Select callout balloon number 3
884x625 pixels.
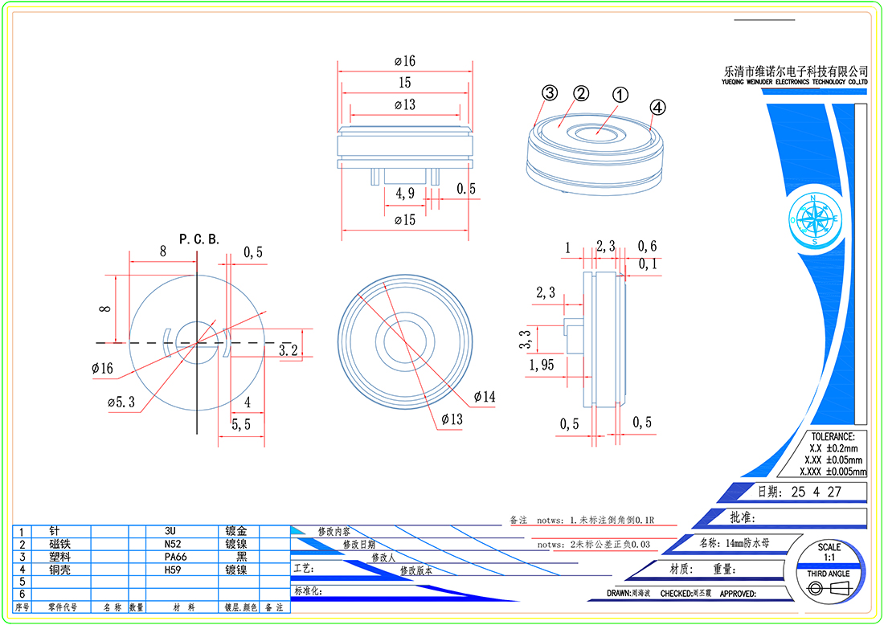click(x=549, y=92)
